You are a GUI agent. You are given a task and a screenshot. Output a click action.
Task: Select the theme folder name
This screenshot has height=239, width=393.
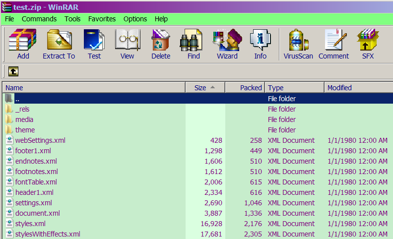click(x=25, y=130)
